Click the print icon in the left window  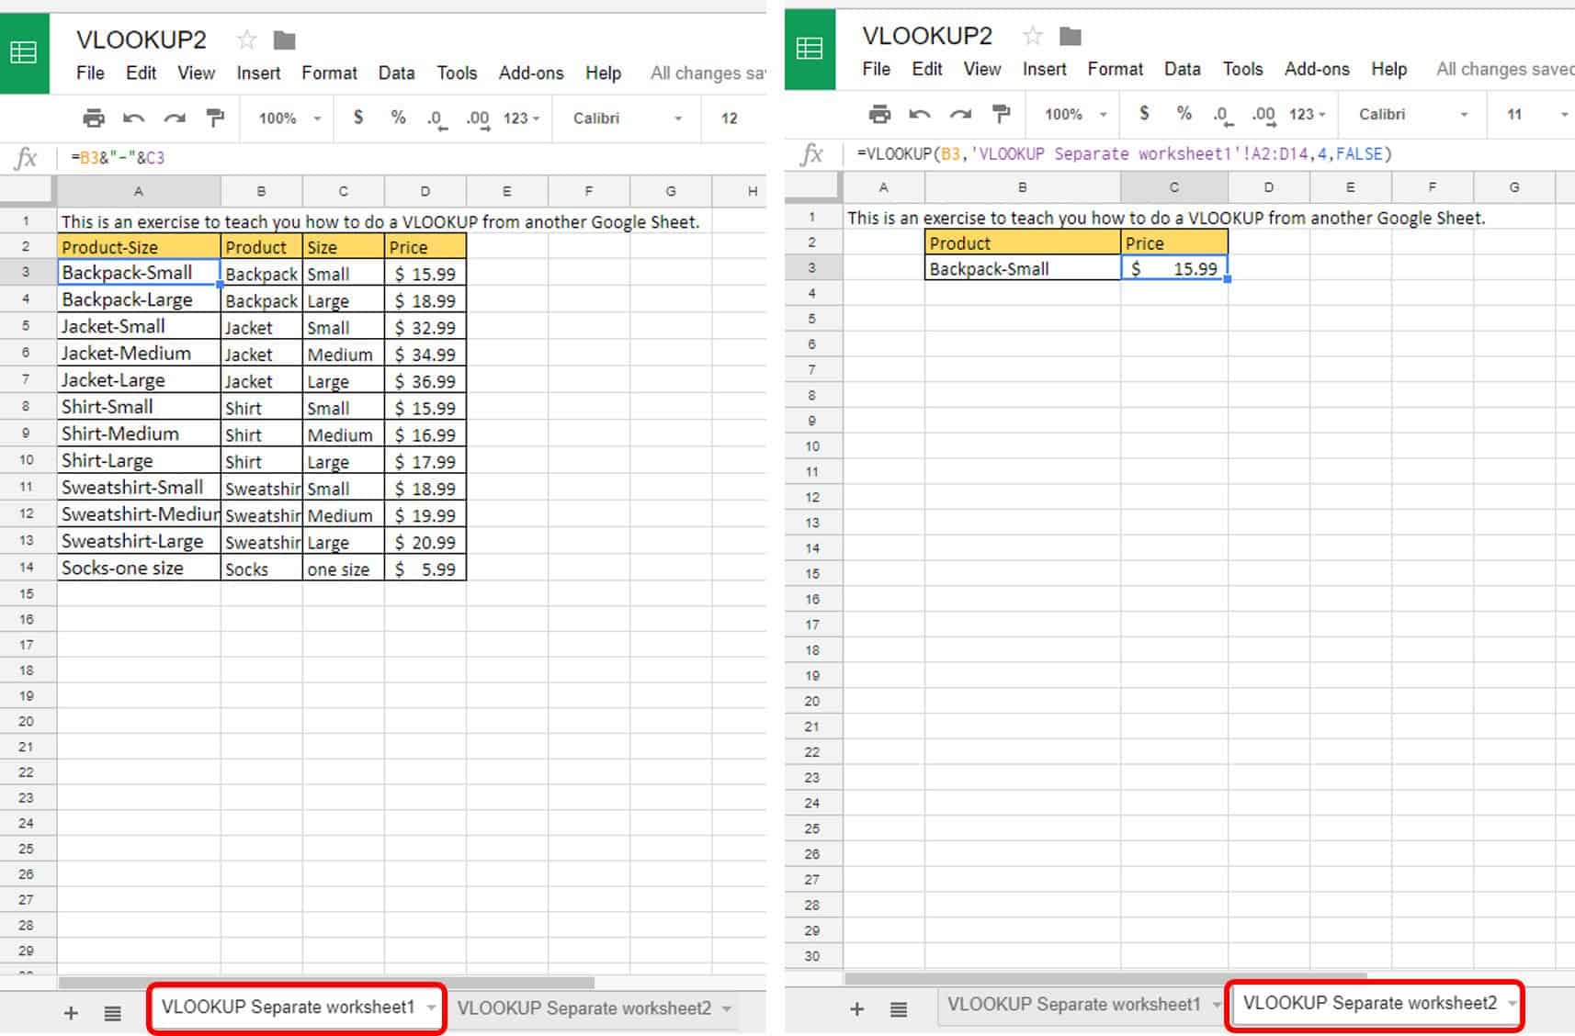[x=94, y=118]
